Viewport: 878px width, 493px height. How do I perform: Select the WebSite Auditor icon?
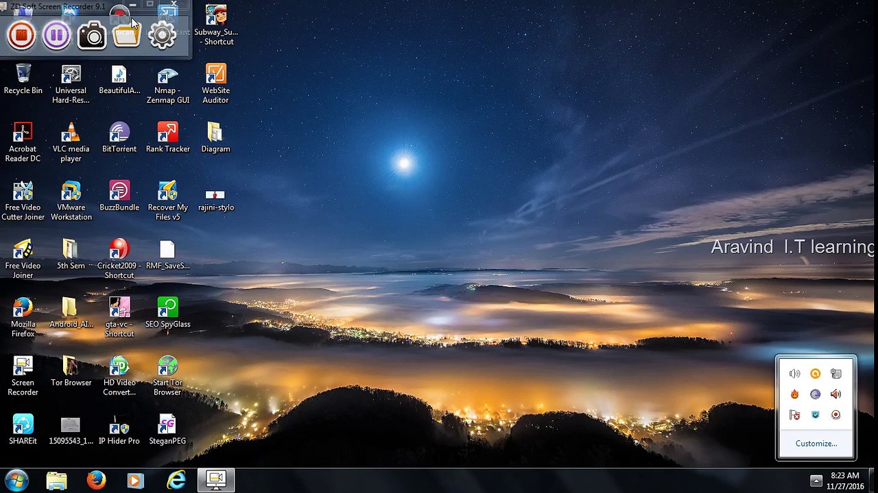tap(215, 85)
